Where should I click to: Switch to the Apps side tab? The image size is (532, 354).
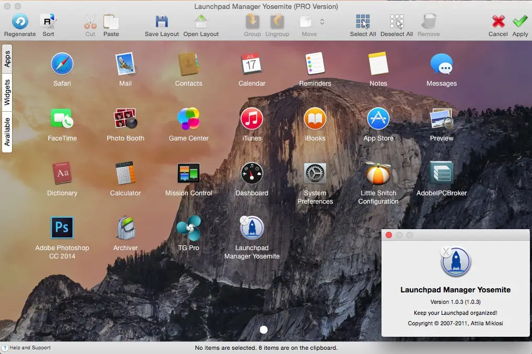point(7,59)
